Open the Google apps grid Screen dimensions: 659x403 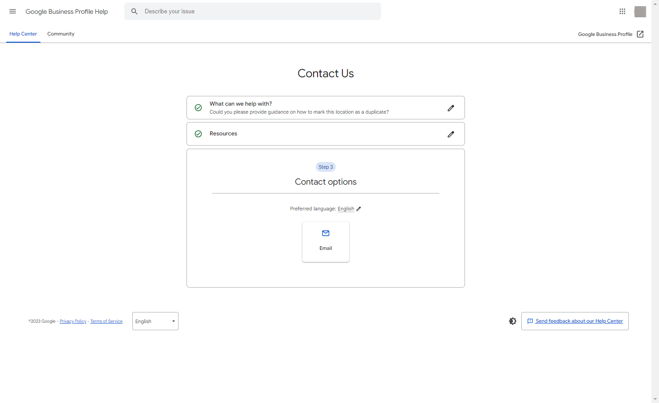622,12
